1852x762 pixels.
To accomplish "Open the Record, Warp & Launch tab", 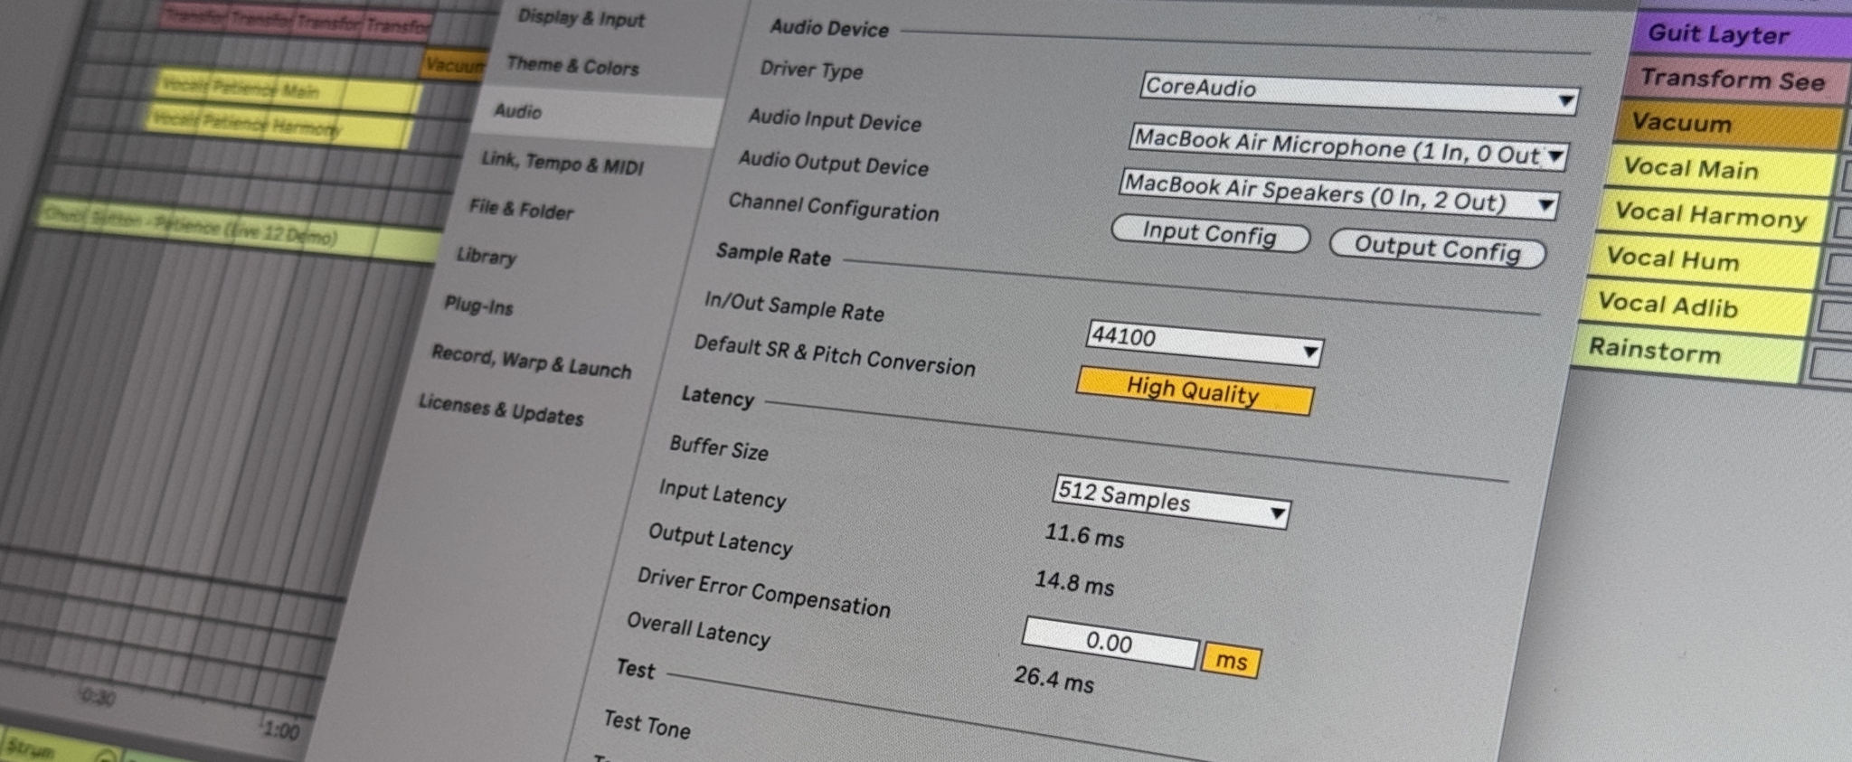I will point(531,362).
